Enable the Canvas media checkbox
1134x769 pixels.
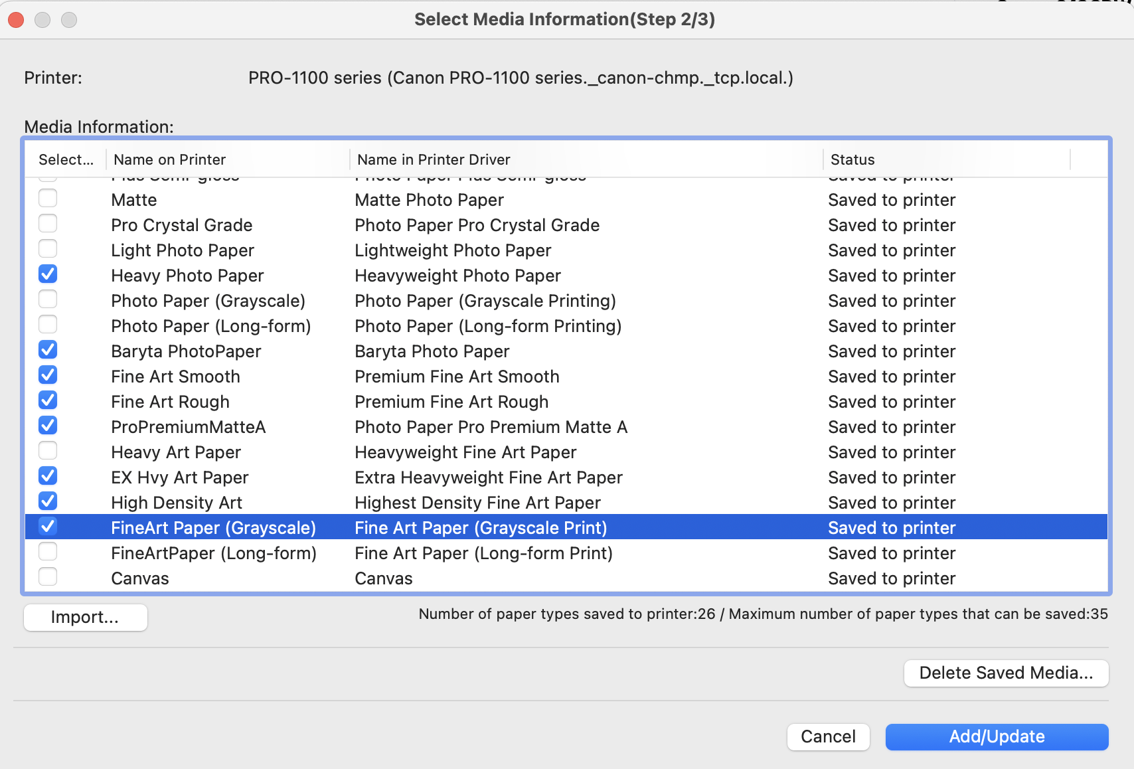tap(47, 576)
